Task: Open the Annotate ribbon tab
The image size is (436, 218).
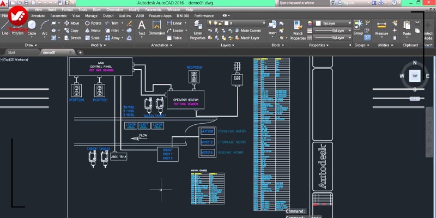Action: pyautogui.click(x=38, y=16)
